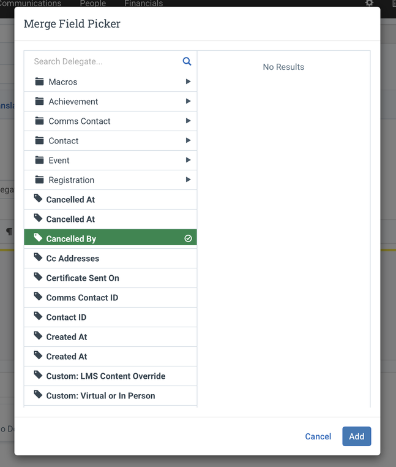The height and width of the screenshot is (467, 396).
Task: Click the tag icon beside Cancelled By
Action: 38,237
